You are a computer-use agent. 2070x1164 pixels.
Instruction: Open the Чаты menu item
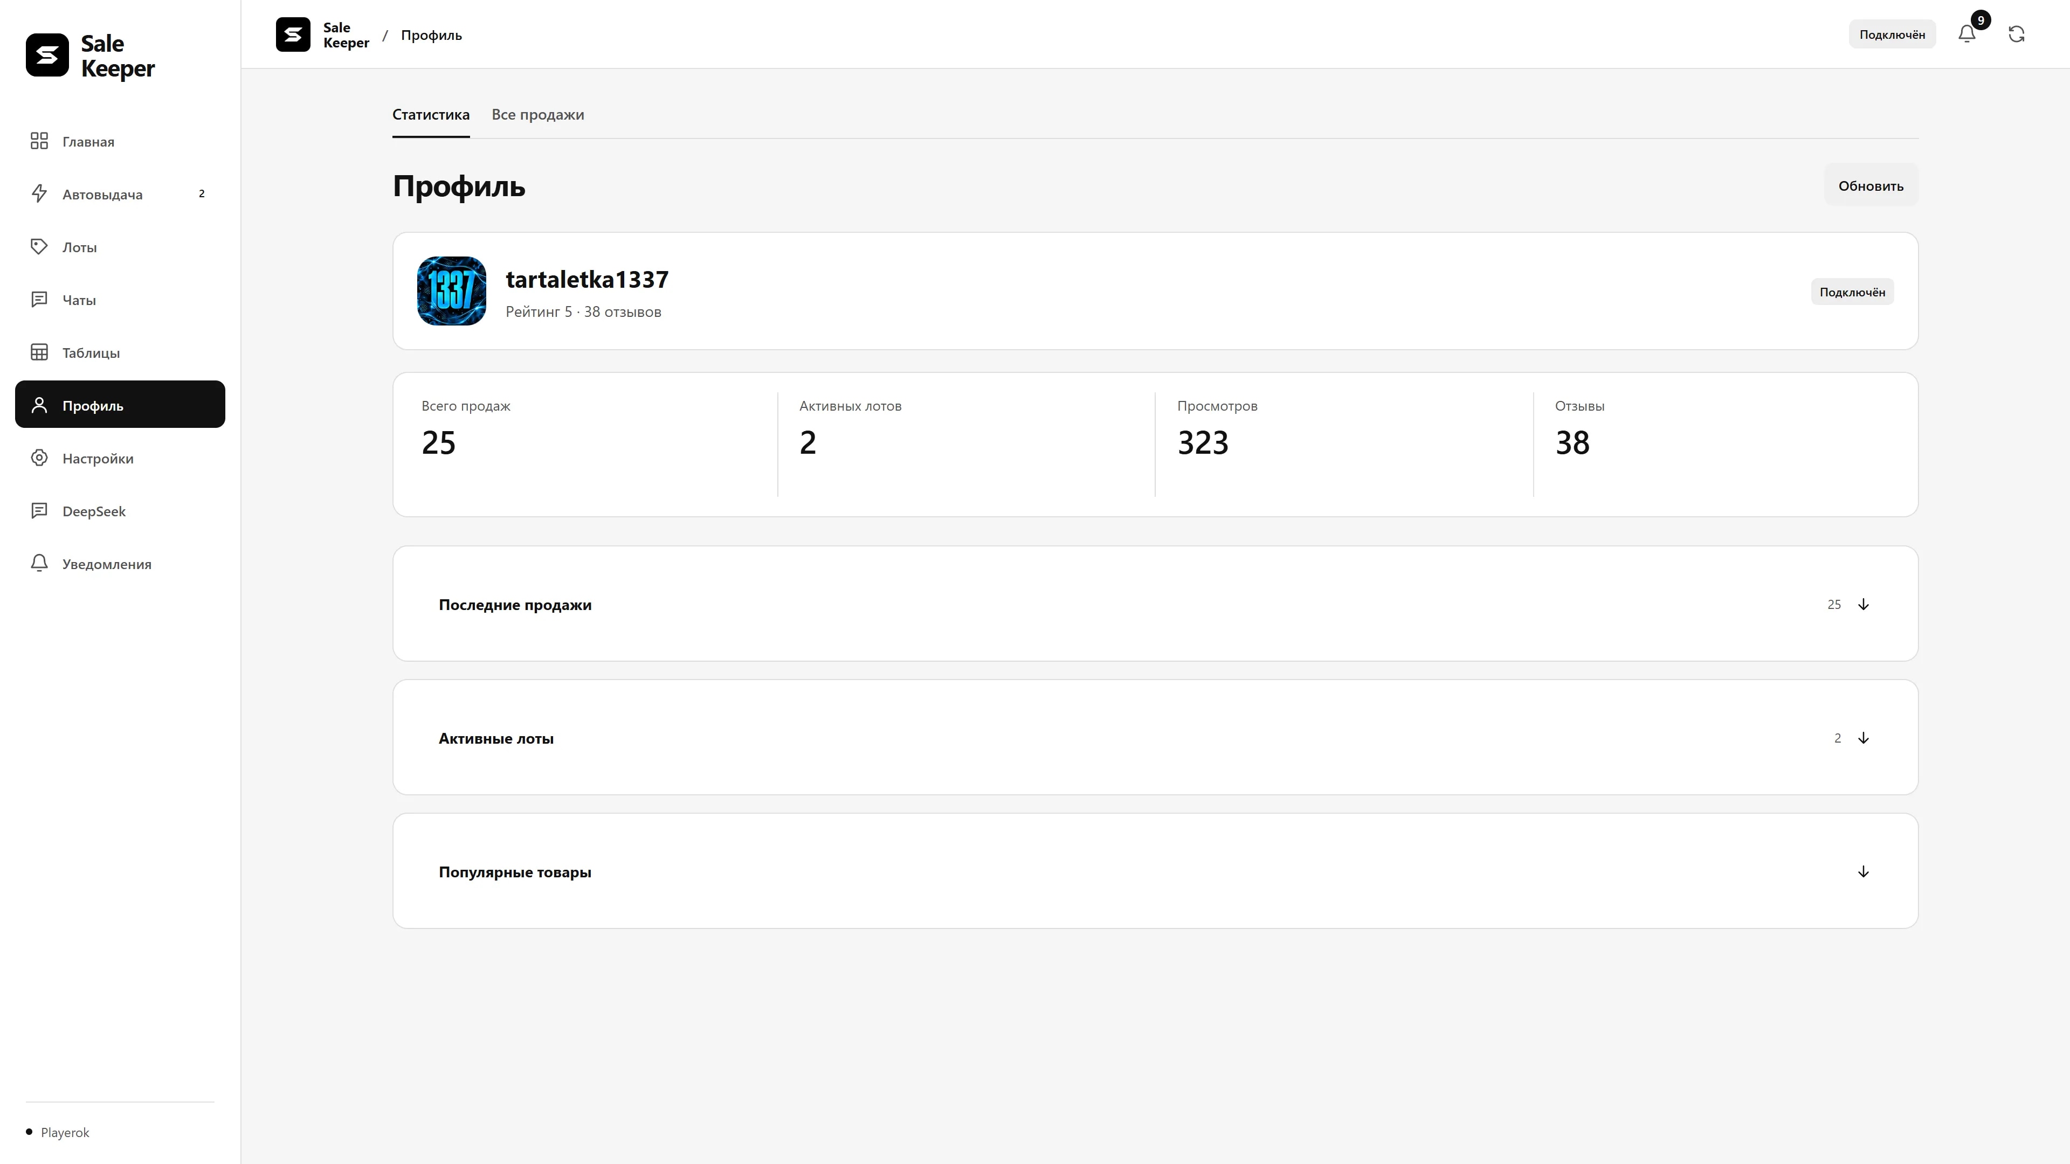[x=120, y=300]
